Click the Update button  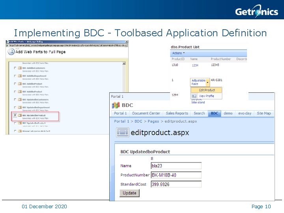coord(129,193)
